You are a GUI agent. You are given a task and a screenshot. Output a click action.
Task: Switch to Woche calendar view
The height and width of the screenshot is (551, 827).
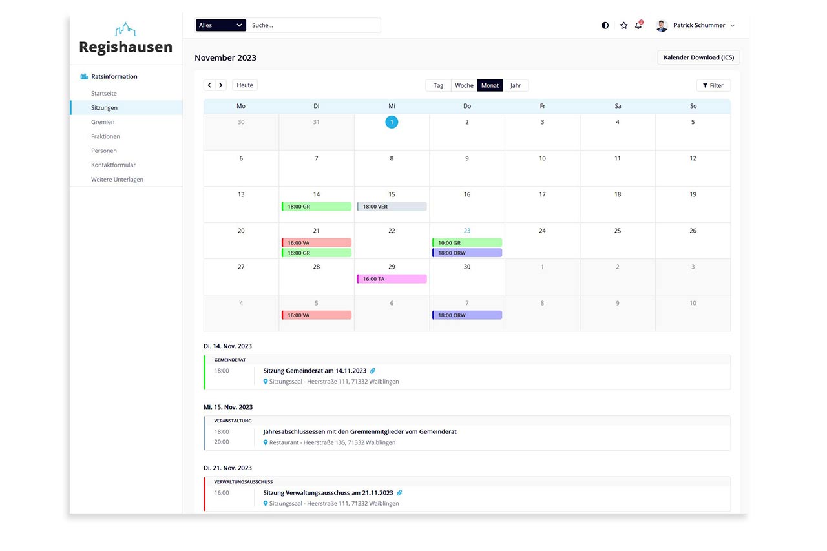[x=464, y=85]
